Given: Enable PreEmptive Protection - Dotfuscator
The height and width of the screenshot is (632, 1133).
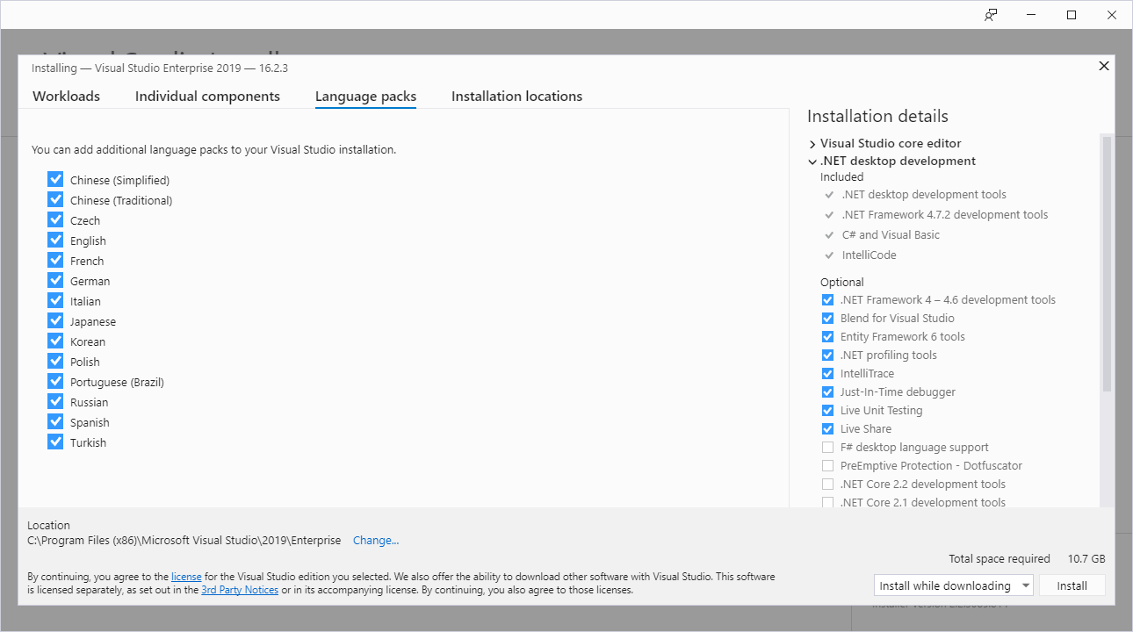Looking at the screenshot, I should 827,466.
